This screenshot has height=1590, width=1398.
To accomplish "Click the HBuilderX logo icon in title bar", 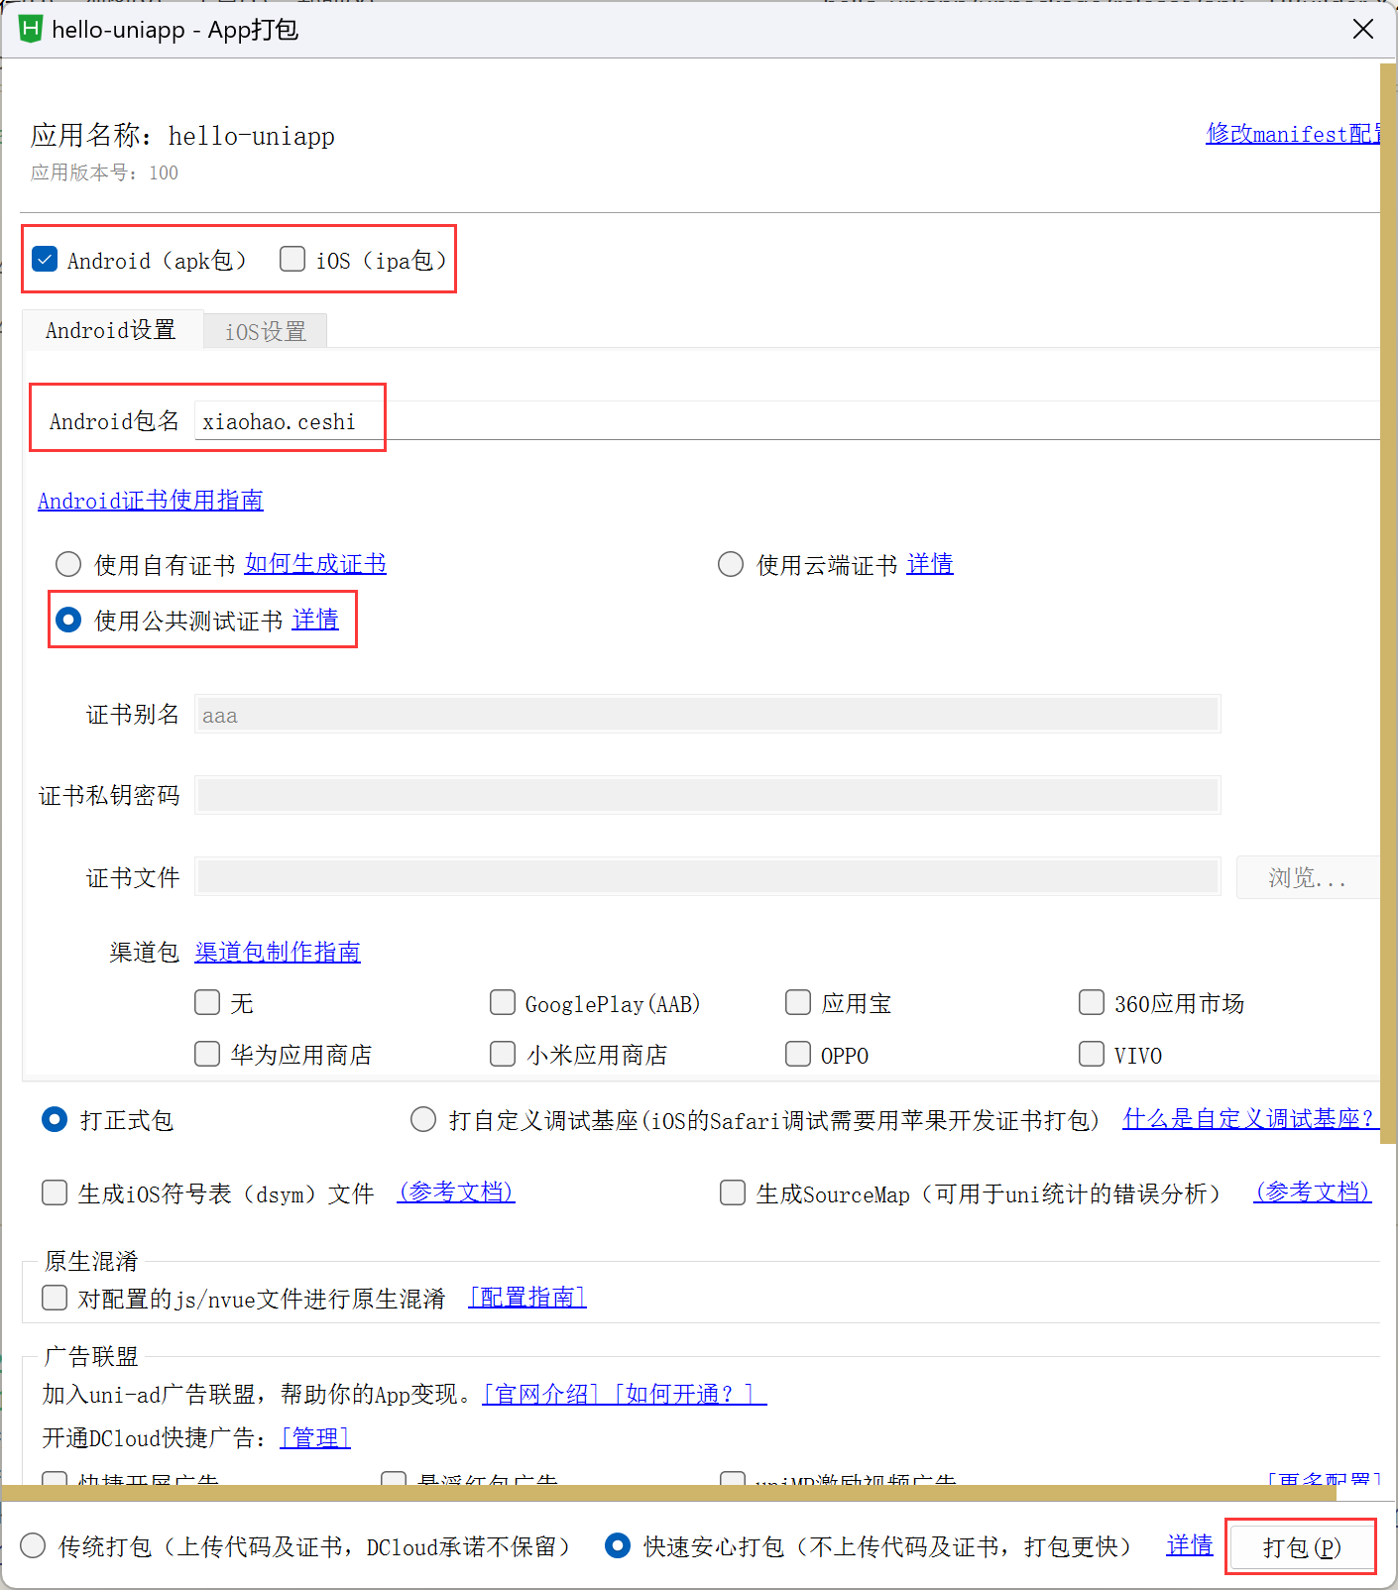I will tap(31, 29).
